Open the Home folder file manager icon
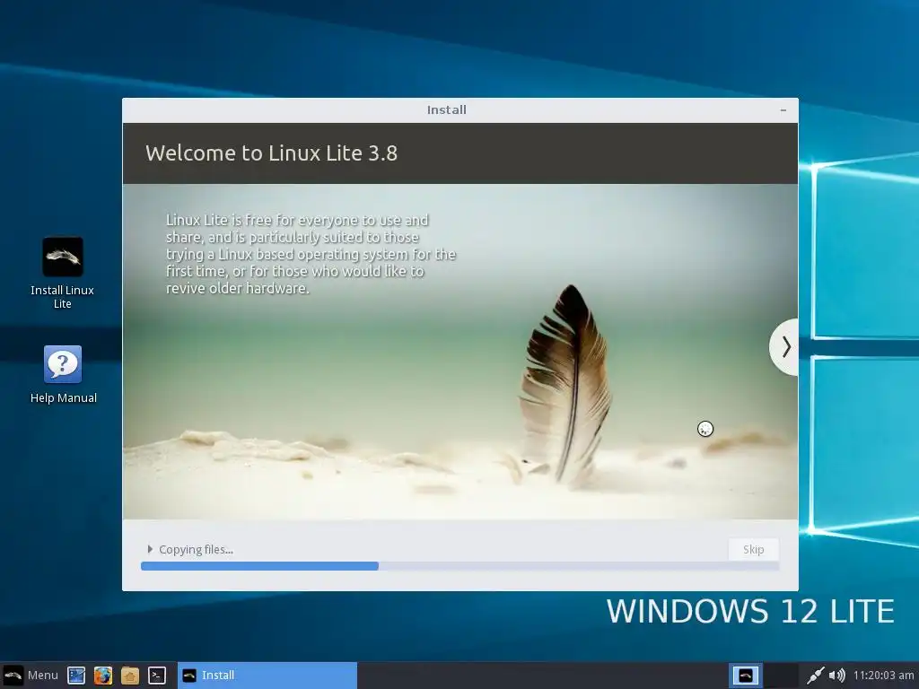The height and width of the screenshot is (689, 919). point(130,676)
